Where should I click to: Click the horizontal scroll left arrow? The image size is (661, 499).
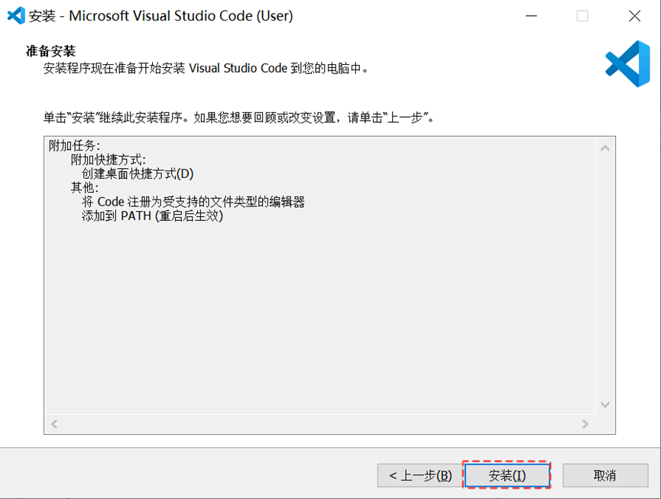54,423
